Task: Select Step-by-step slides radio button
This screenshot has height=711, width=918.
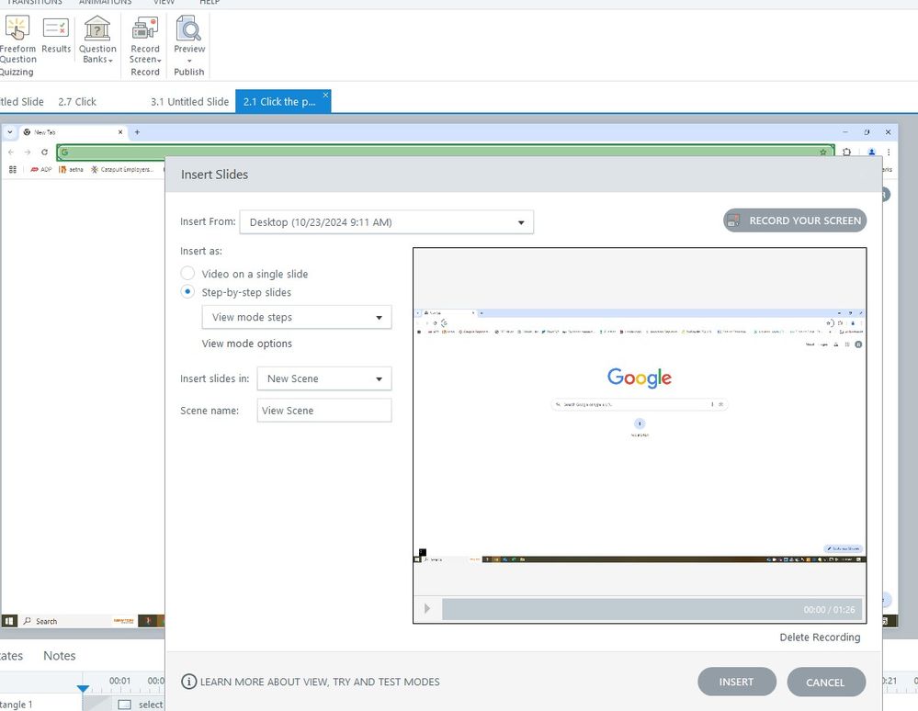Action: (x=187, y=292)
